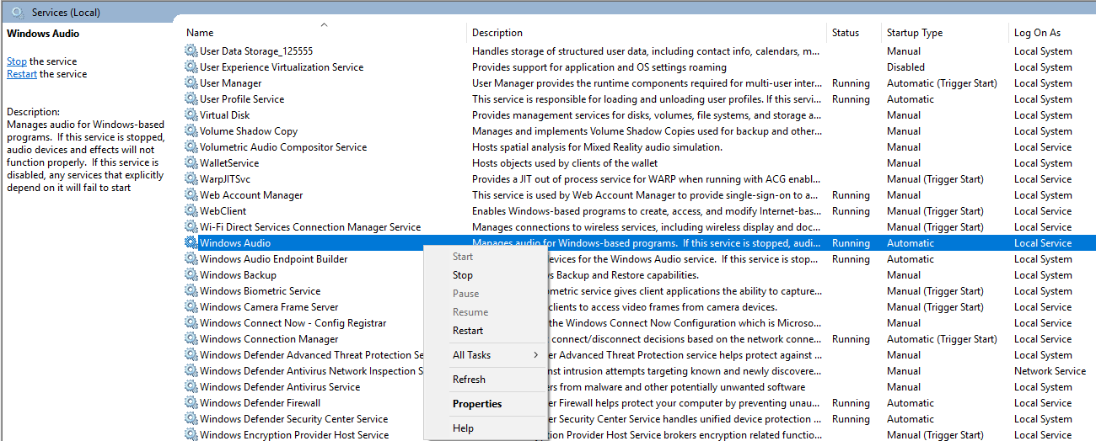Image resolution: width=1096 pixels, height=441 pixels.
Task: Click Running status of User Manager
Action: coord(851,83)
